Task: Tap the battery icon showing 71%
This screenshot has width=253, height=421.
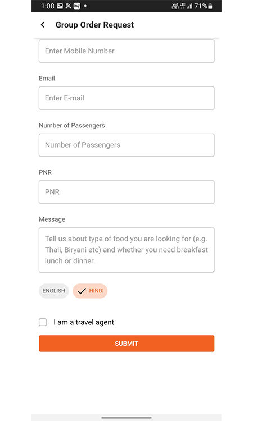Action: tap(210, 6)
